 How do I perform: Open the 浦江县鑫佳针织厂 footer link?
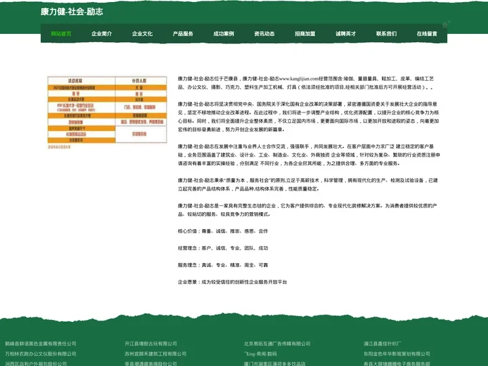pos(382,344)
